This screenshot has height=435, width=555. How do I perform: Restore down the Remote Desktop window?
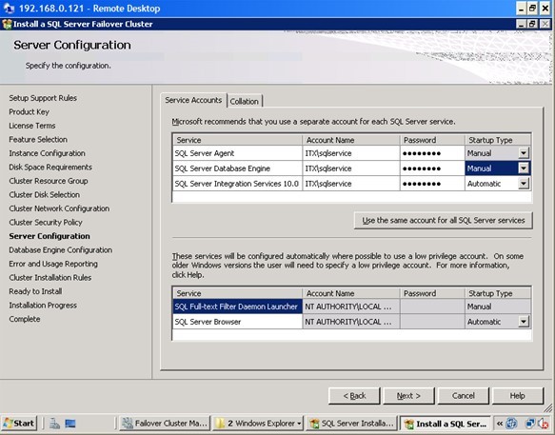pyautogui.click(x=532, y=9)
